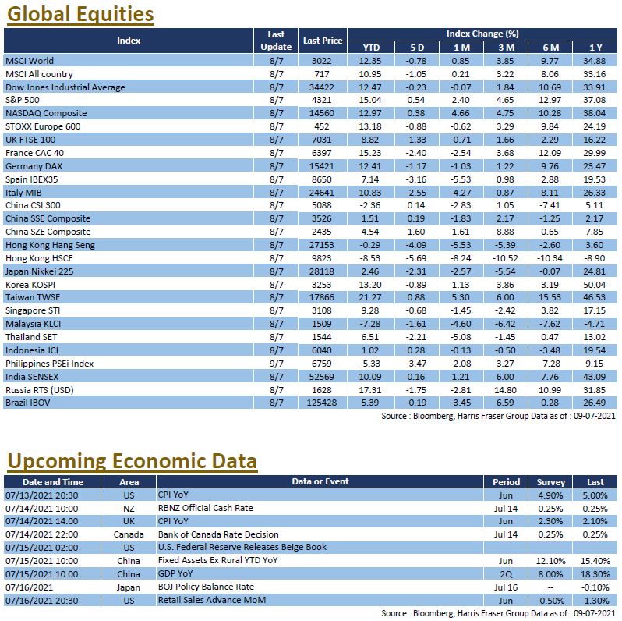This screenshot has width=622, height=621.
Task: Click the Korea KOSPI label
Action: [x=30, y=285]
